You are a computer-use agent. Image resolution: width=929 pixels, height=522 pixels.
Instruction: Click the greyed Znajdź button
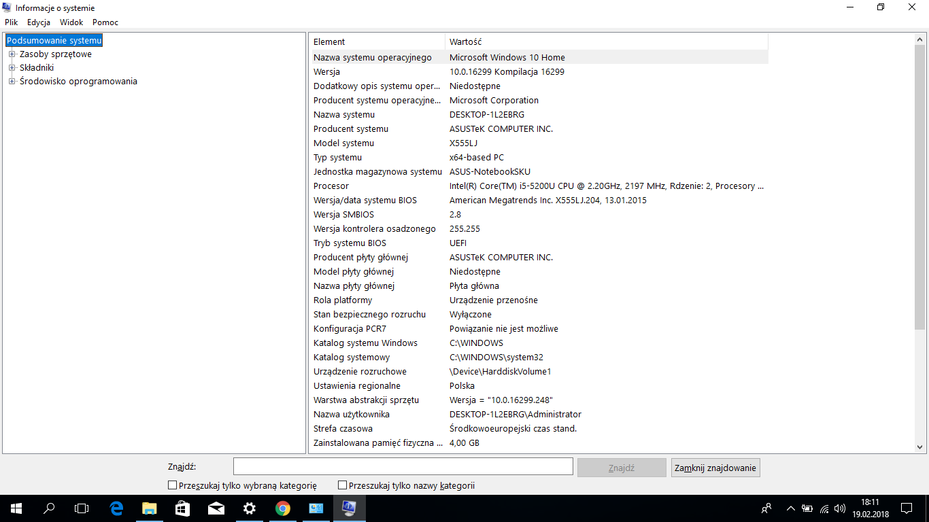[x=622, y=468]
